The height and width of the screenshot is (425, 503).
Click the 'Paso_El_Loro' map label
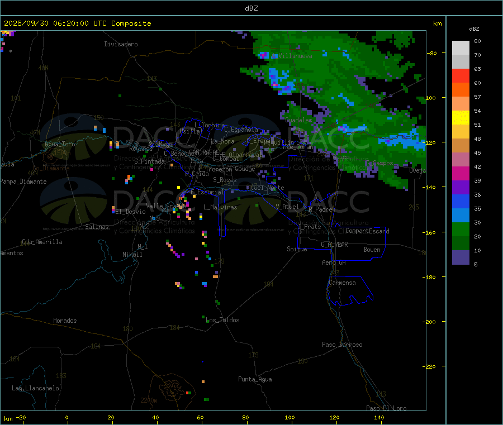click(x=386, y=408)
